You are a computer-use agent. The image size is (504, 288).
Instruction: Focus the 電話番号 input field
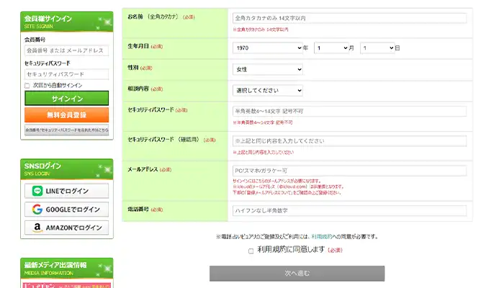[349, 210]
